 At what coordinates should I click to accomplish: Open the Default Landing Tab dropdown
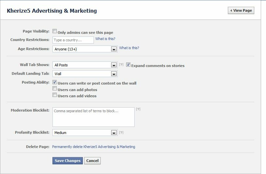(x=85, y=74)
